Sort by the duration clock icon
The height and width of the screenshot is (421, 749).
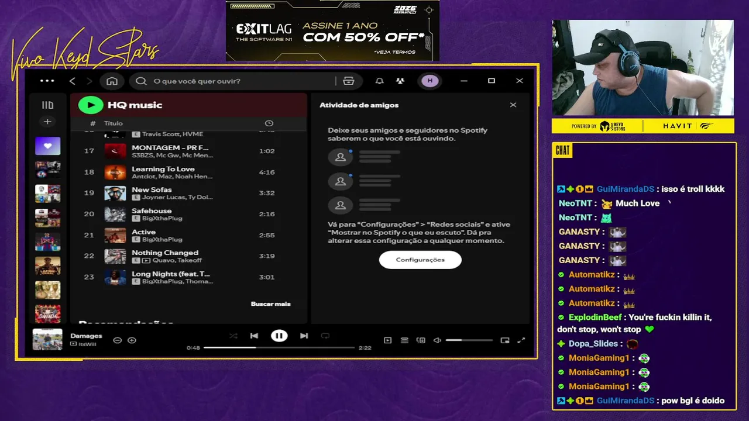point(269,123)
